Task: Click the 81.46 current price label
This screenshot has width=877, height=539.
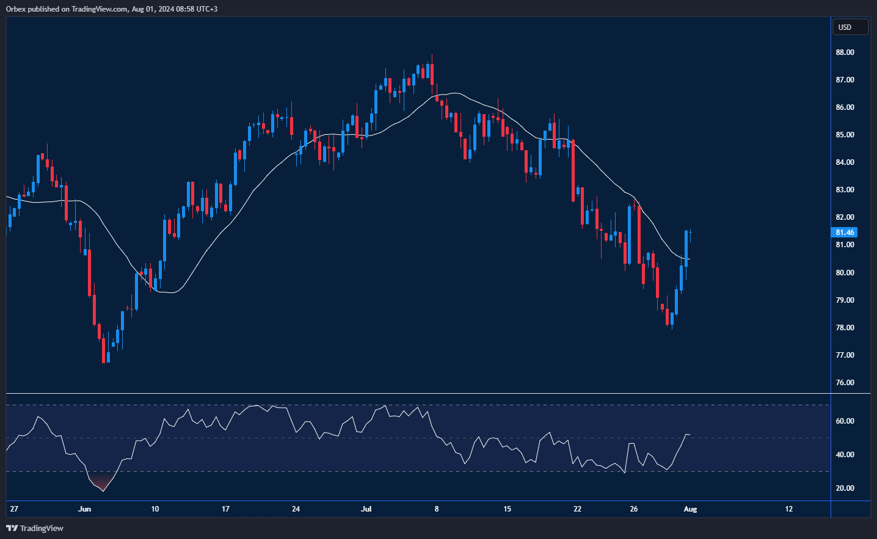Action: (x=845, y=233)
